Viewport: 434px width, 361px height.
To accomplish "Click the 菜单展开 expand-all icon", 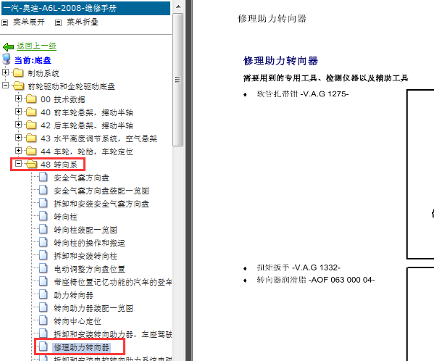I will 4,22.
